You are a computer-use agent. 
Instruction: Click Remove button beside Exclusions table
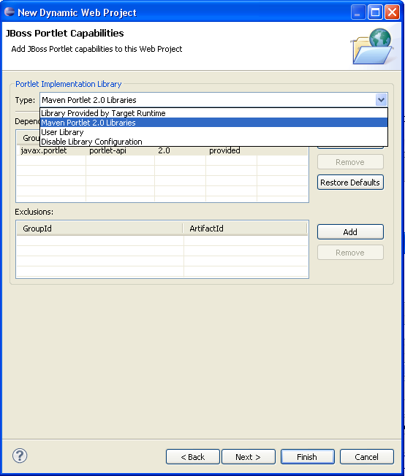(350, 253)
